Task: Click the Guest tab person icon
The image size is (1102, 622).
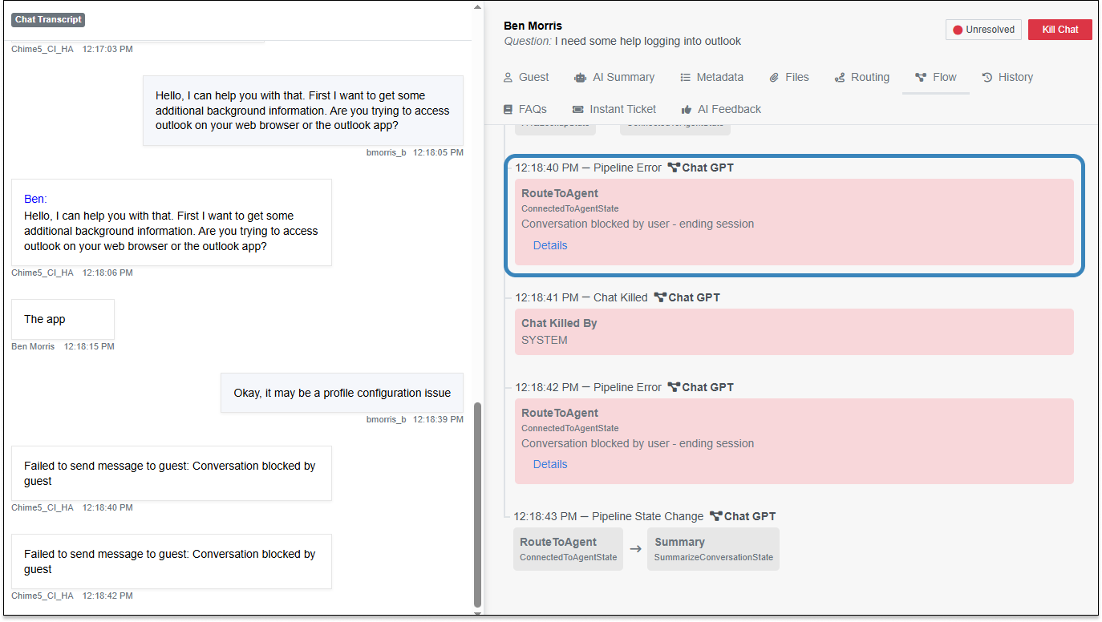Action: tap(508, 78)
